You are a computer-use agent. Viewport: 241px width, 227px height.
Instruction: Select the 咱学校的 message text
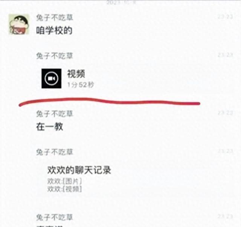[54, 30]
